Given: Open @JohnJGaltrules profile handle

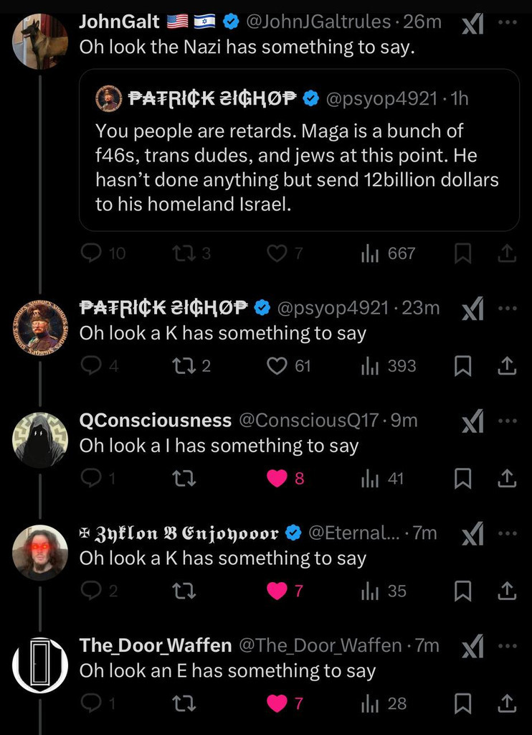Looking at the screenshot, I should [x=319, y=22].
